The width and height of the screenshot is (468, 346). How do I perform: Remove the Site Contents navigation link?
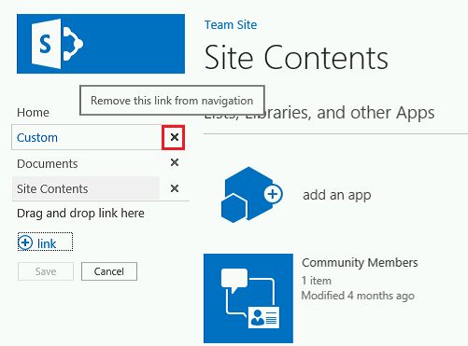(x=175, y=188)
